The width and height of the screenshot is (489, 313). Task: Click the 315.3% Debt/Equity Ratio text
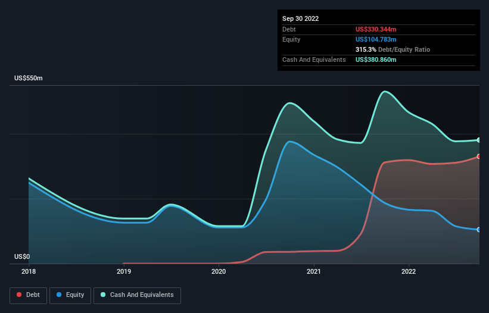[x=393, y=49]
